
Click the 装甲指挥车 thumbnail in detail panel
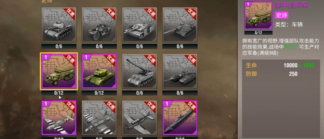tap(258, 15)
